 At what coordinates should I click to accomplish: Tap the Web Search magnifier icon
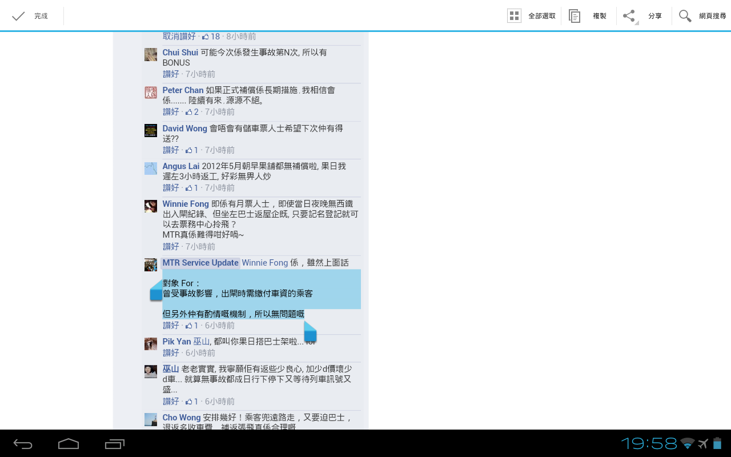(x=685, y=16)
